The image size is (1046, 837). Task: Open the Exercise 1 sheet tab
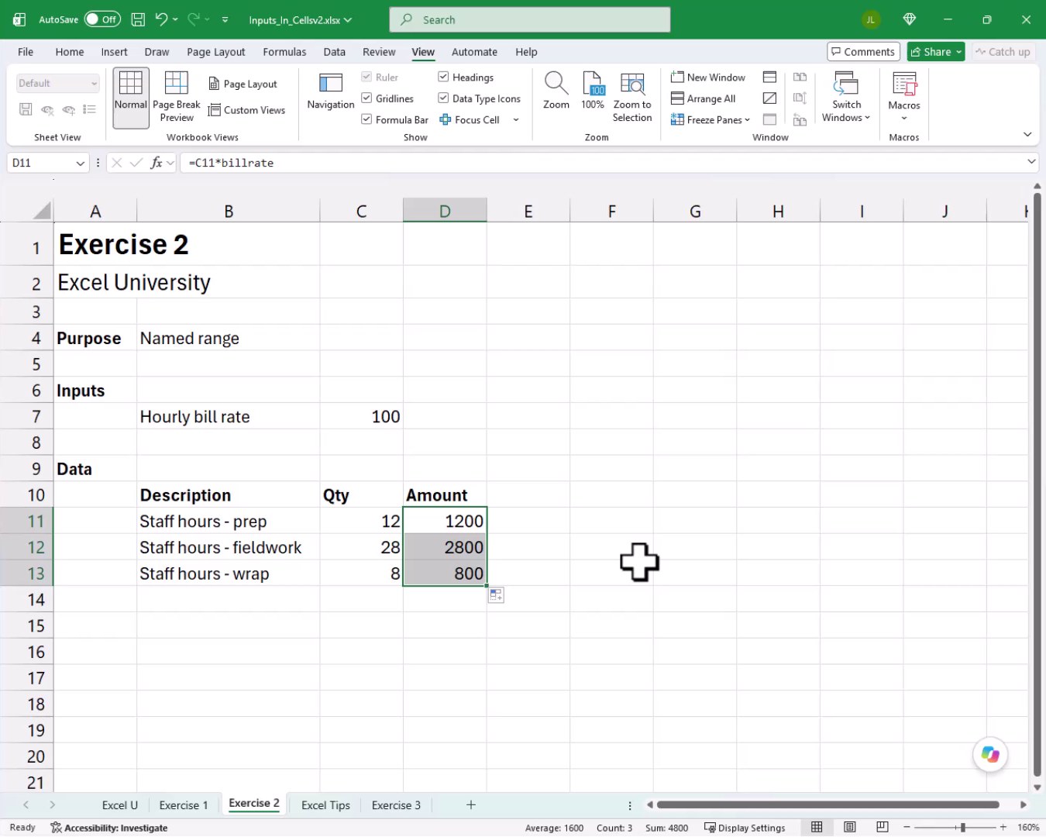pos(184,805)
